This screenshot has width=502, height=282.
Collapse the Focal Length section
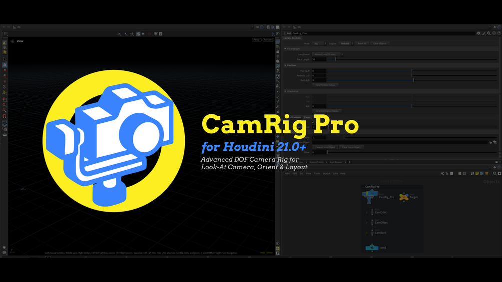coord(285,49)
